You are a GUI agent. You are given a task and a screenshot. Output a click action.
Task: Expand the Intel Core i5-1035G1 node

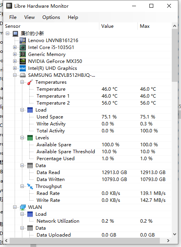[15, 47]
